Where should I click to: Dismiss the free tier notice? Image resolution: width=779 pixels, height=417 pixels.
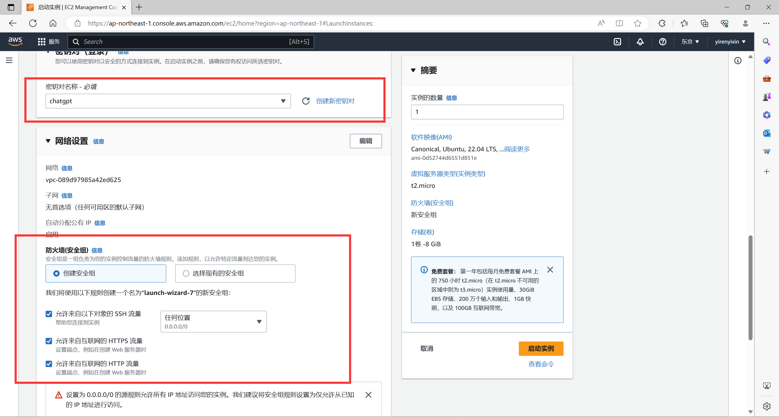click(550, 270)
